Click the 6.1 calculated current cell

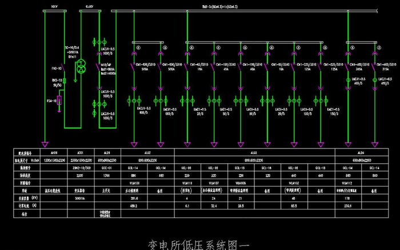tap(187, 205)
